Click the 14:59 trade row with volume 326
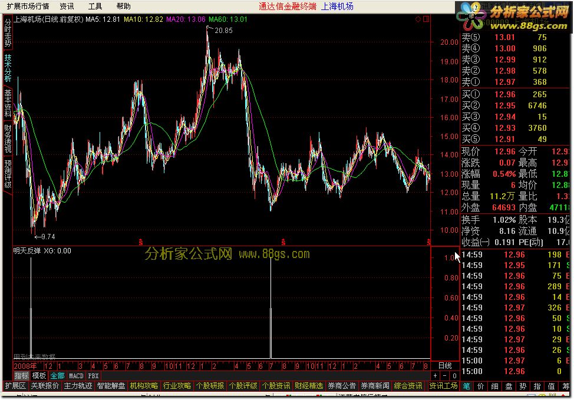The height and width of the screenshot is (400, 574). (x=514, y=308)
